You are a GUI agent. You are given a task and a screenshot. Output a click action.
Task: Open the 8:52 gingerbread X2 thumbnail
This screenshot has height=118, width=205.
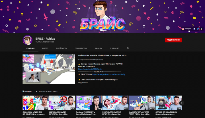(115, 103)
